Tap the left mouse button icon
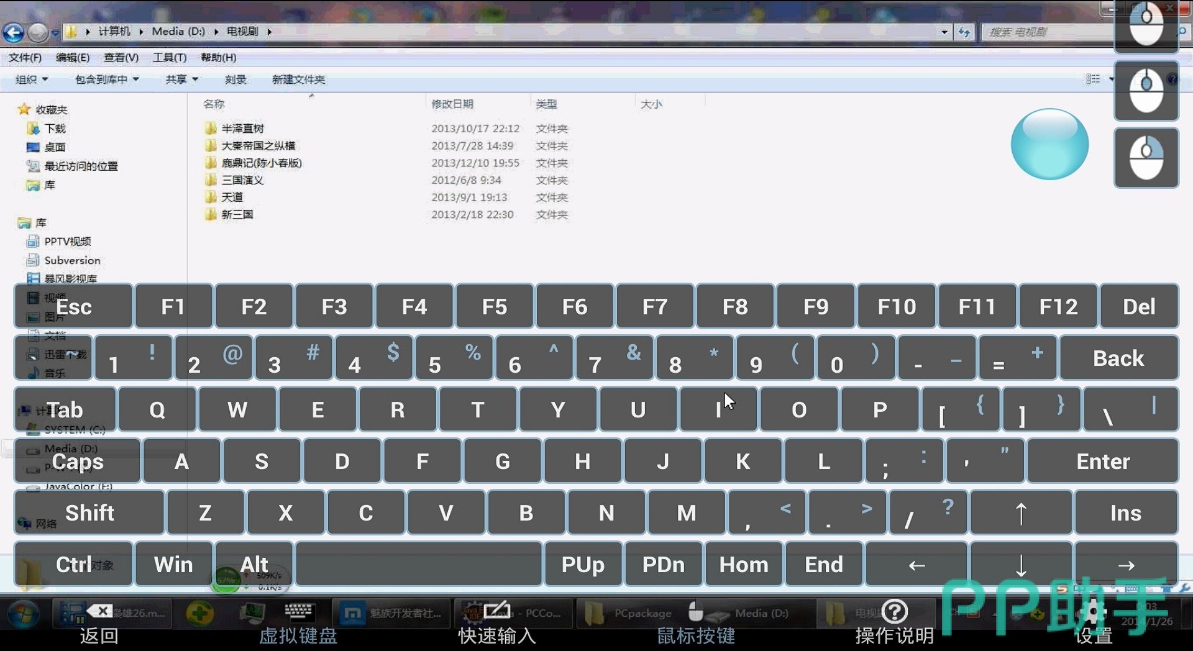Viewport: 1193px width, 651px height. 1146,27
